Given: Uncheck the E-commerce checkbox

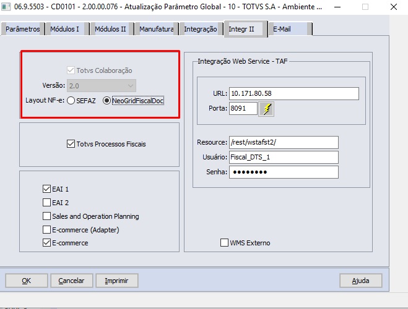Looking at the screenshot, I should click(x=46, y=243).
